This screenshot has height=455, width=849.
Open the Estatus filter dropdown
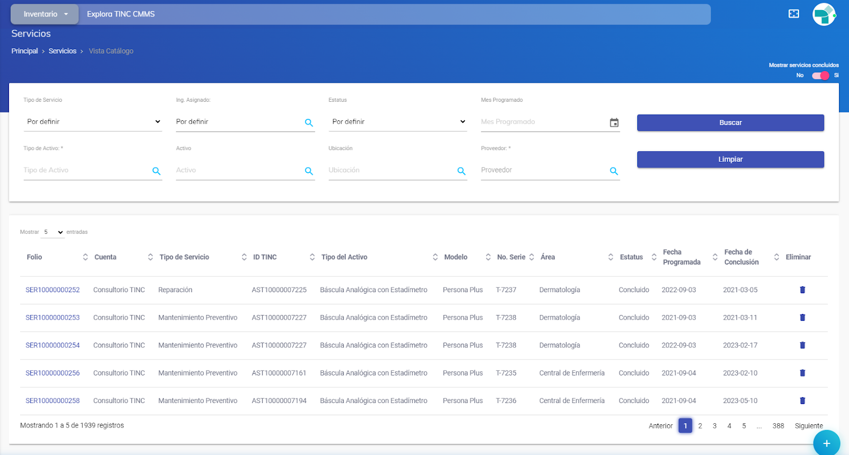pyautogui.click(x=398, y=122)
